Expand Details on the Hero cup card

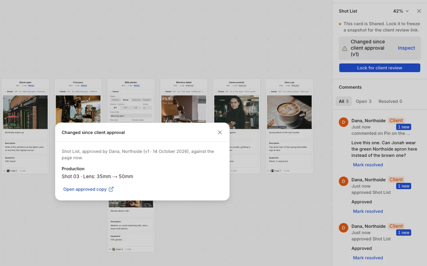coord(289,91)
